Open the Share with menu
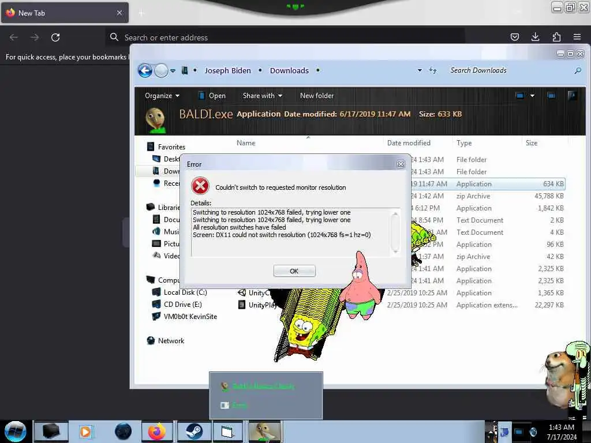Screen dimensions: 591x443 pyautogui.click(x=263, y=96)
